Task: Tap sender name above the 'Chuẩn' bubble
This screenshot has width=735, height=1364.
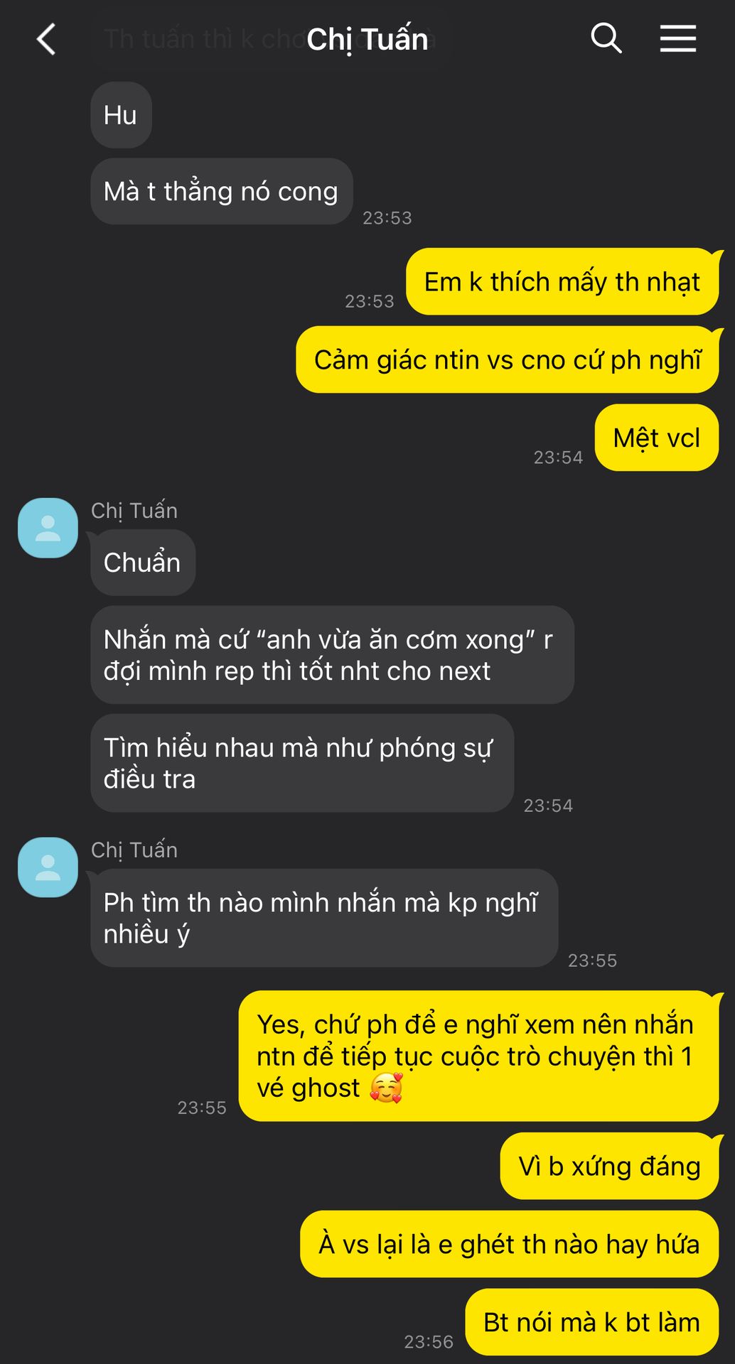Action: pyautogui.click(x=134, y=511)
